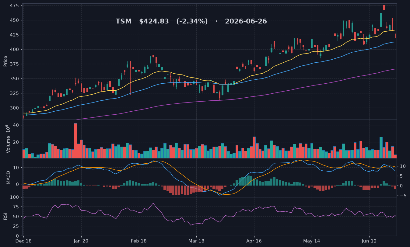Click the 475 price axis tick

click(14, 6)
